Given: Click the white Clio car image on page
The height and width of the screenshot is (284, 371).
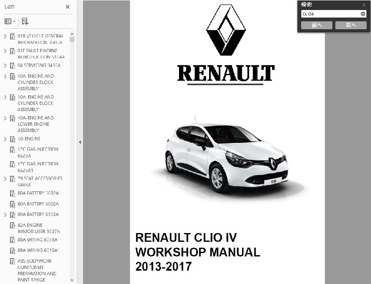Looking at the screenshot, I should pyautogui.click(x=227, y=157).
